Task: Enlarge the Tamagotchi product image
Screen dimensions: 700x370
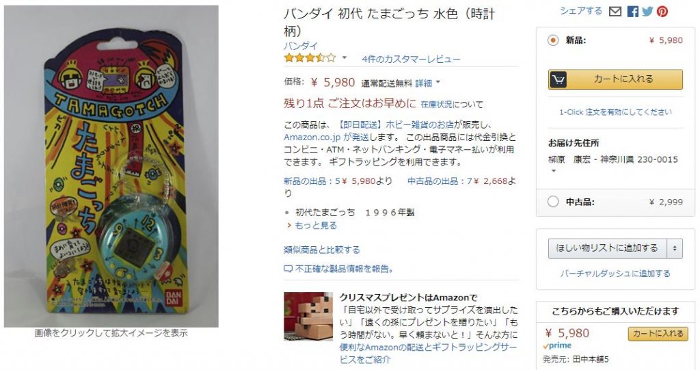Action: (x=111, y=166)
